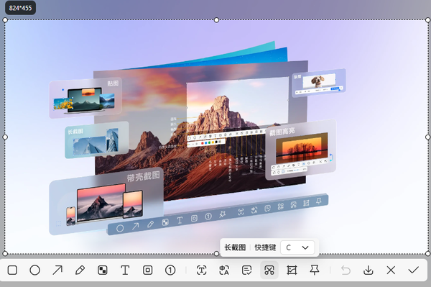431x287 pixels.
Task: Select the rectangle drawing tool
Action: 12,270
